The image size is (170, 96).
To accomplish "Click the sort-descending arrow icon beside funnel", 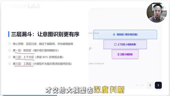I will click(x=90, y=48).
